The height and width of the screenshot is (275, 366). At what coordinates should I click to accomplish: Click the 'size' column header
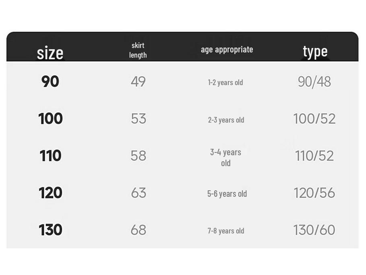(50, 53)
